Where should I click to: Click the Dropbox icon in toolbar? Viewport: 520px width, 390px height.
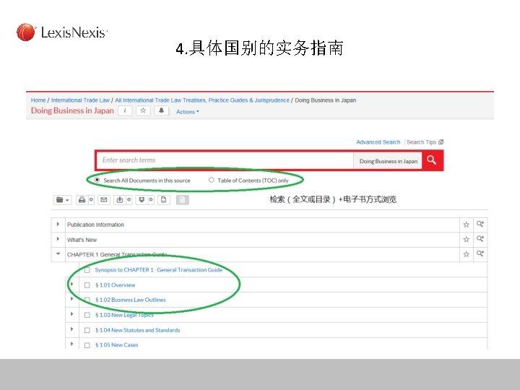click(142, 199)
